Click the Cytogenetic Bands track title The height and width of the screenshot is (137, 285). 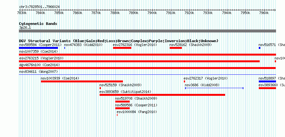[x=38, y=24]
